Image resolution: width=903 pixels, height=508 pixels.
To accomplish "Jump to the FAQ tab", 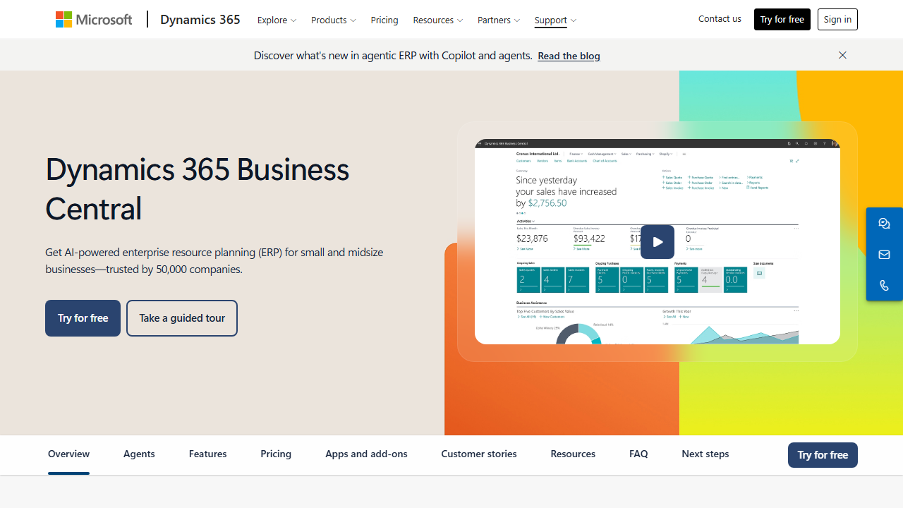I will tap(638, 454).
